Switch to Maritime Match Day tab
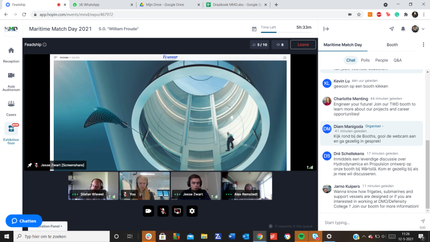 coord(343,45)
